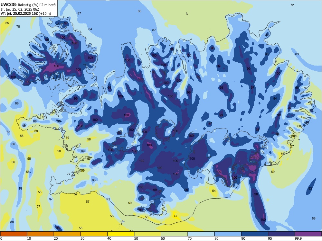The width and height of the screenshot is (322, 241).
Task: Select the 50–60 pale yellow legend swatch
Action: (x=147, y=234)
